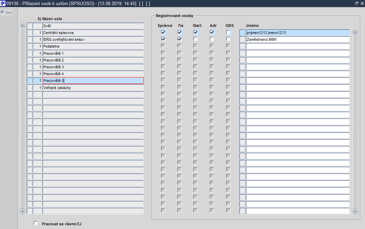This screenshot has height=229, width=365.
Task: Click the 'Zaměstnanci BBM' name field
Action: (298, 39)
